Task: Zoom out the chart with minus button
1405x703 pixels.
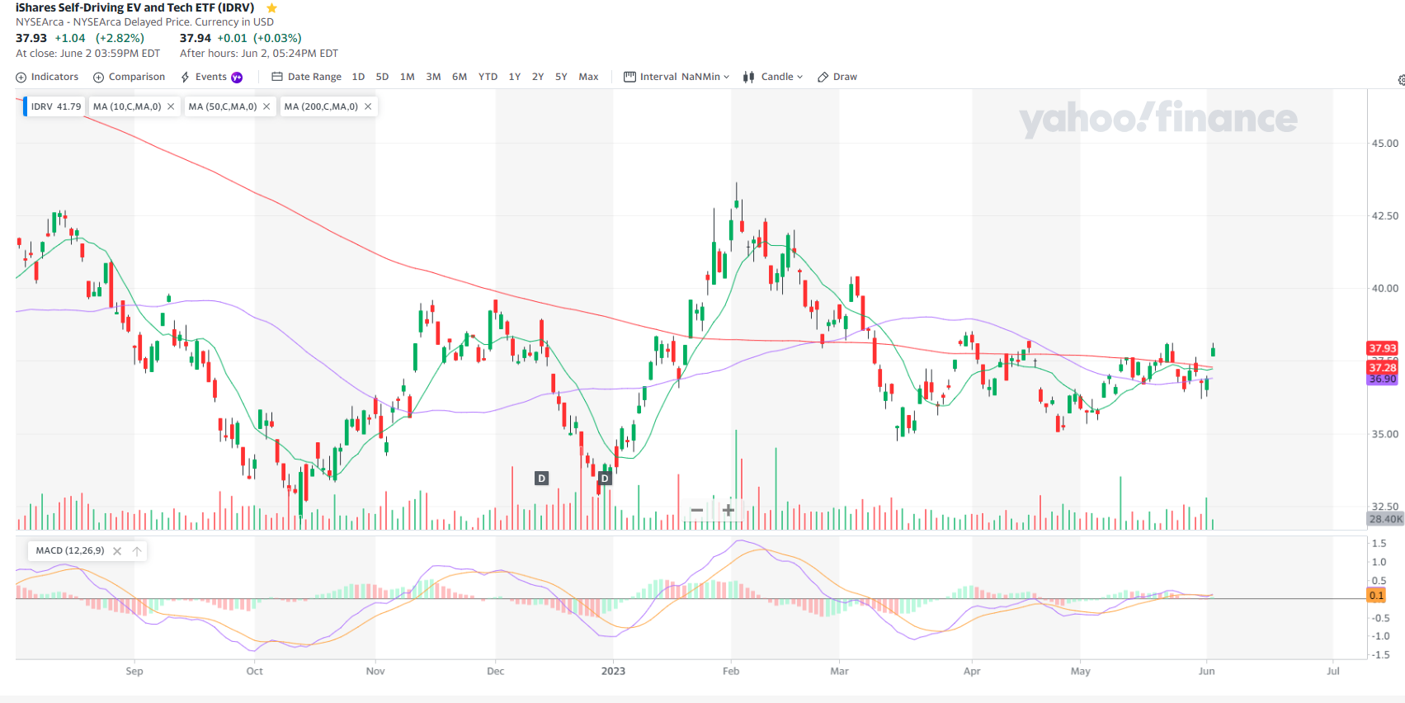Action: click(697, 511)
